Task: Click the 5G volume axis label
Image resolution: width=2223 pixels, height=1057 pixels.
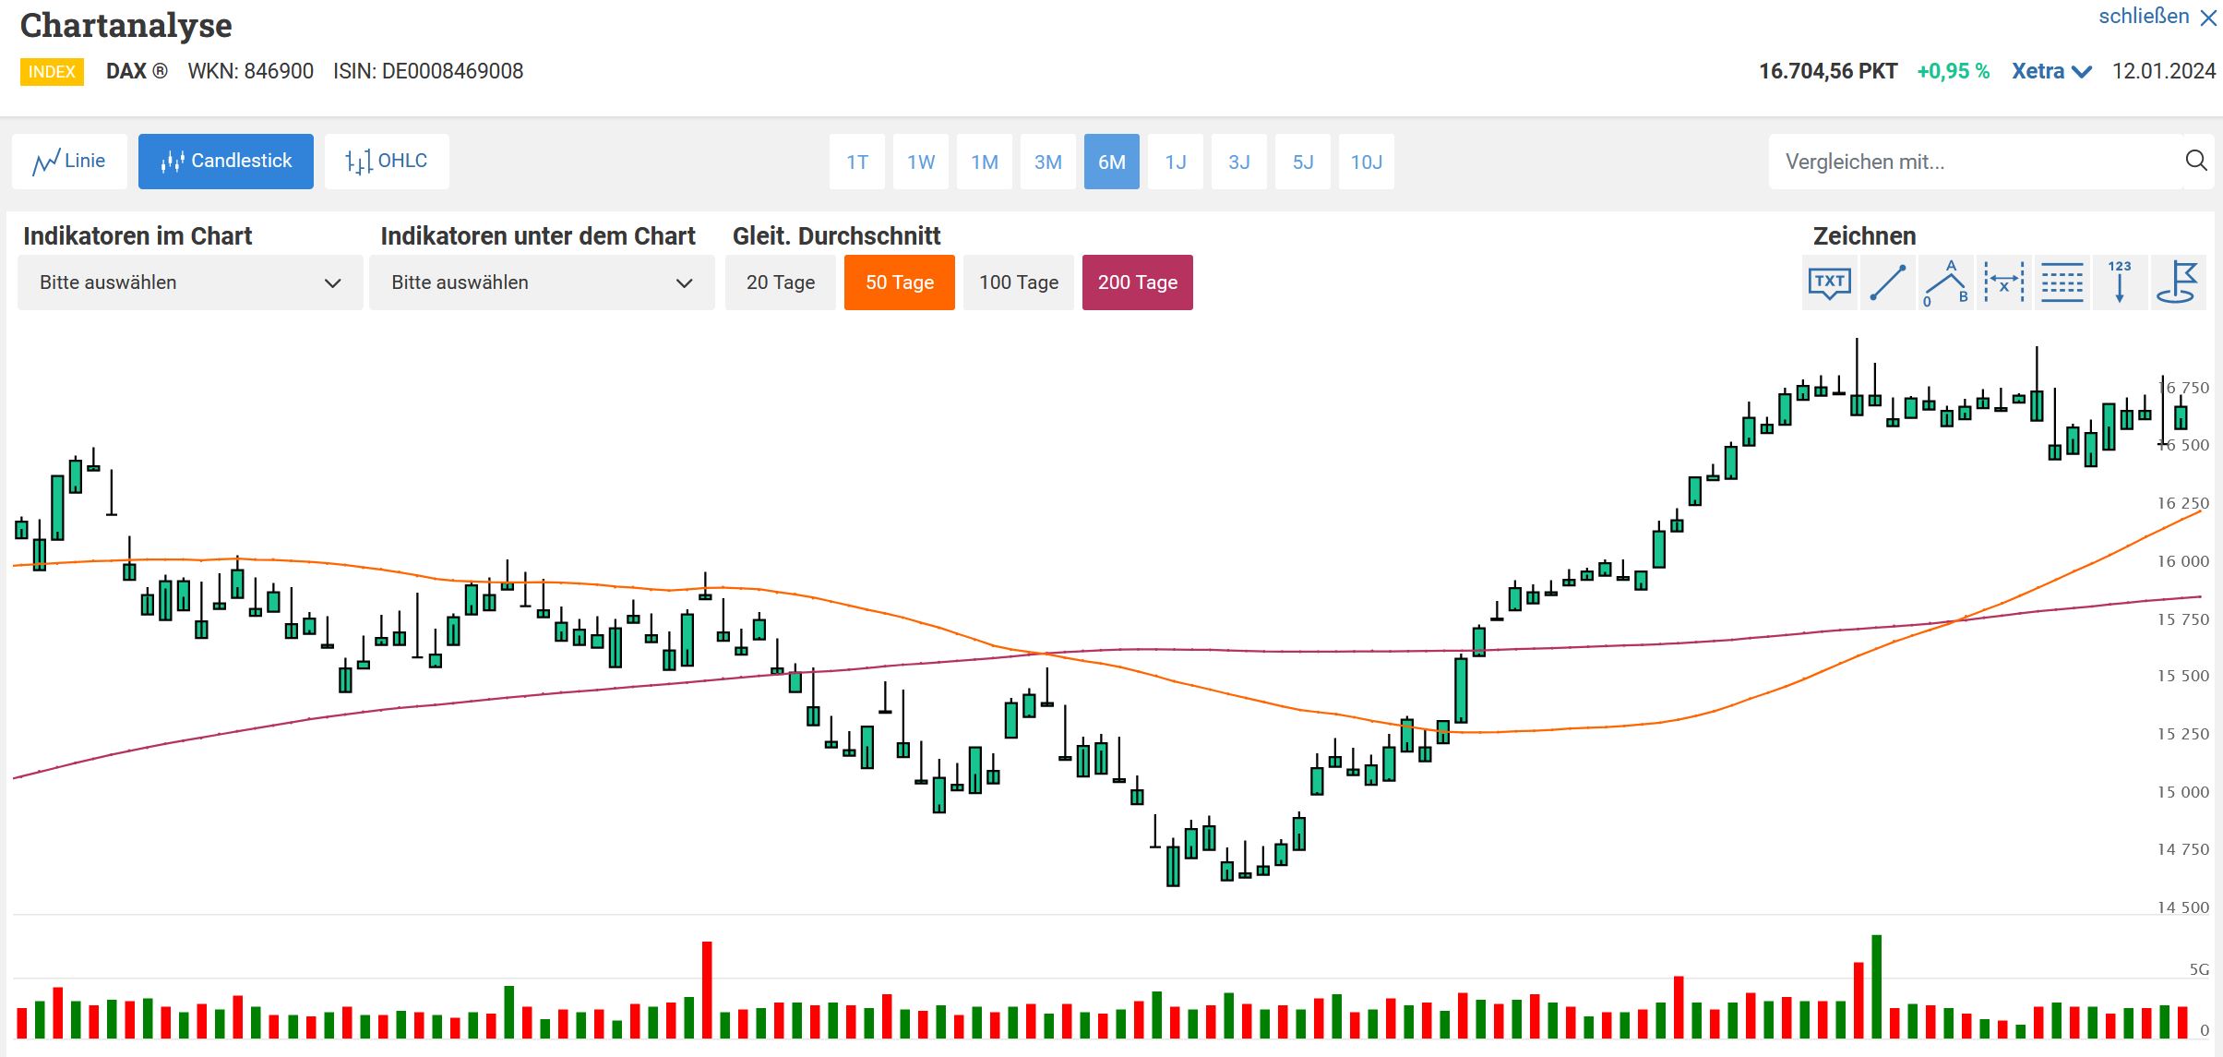Action: tap(2199, 969)
